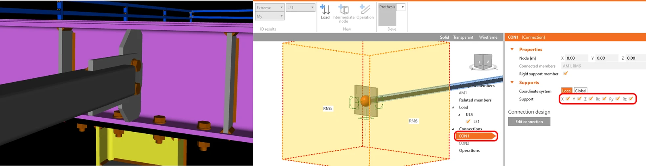Collapse the Supports section
Viewport: 646px width, 166px height.
point(512,82)
